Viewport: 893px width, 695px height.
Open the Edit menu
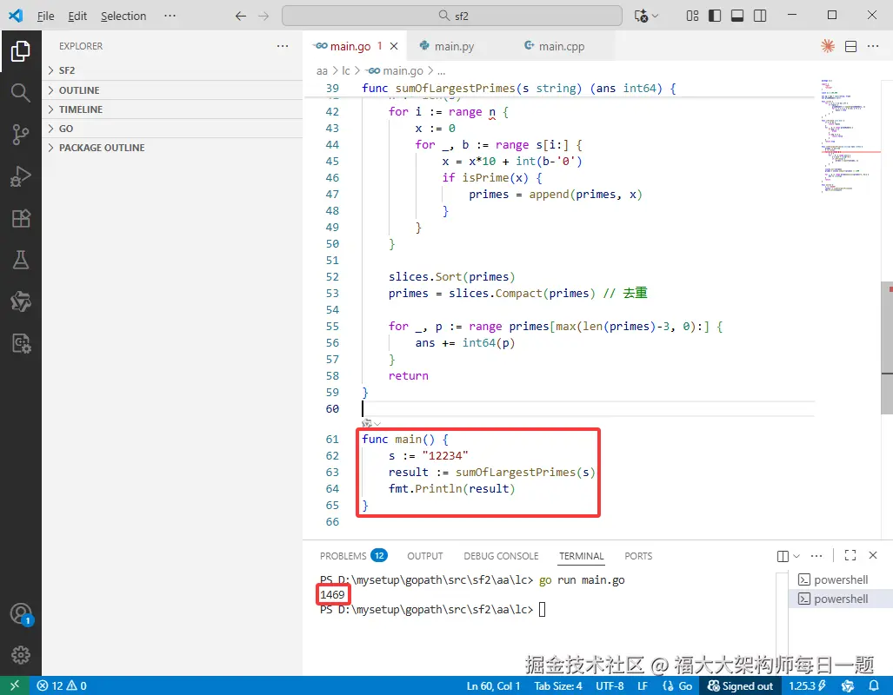[77, 16]
